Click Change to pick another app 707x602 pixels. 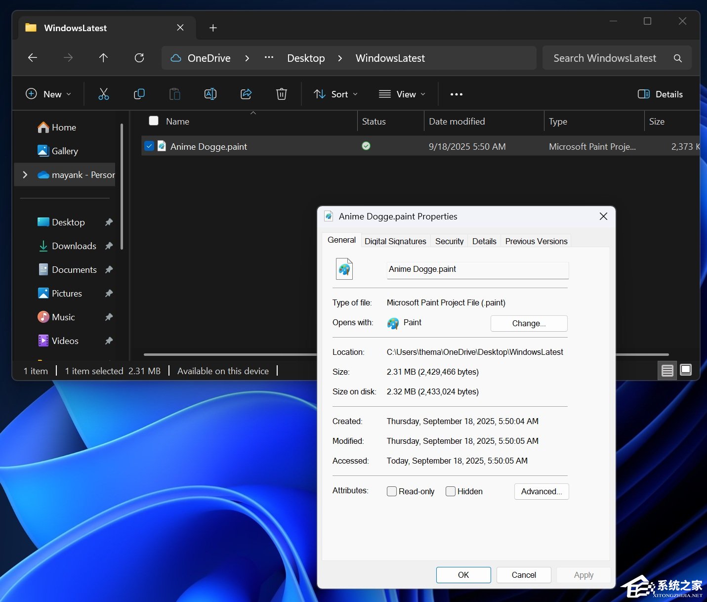tap(529, 323)
